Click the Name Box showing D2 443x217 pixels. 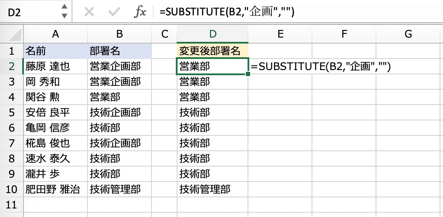tap(30, 12)
